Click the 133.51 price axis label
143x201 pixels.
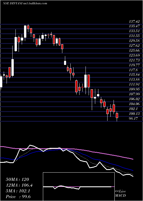[134, 31]
